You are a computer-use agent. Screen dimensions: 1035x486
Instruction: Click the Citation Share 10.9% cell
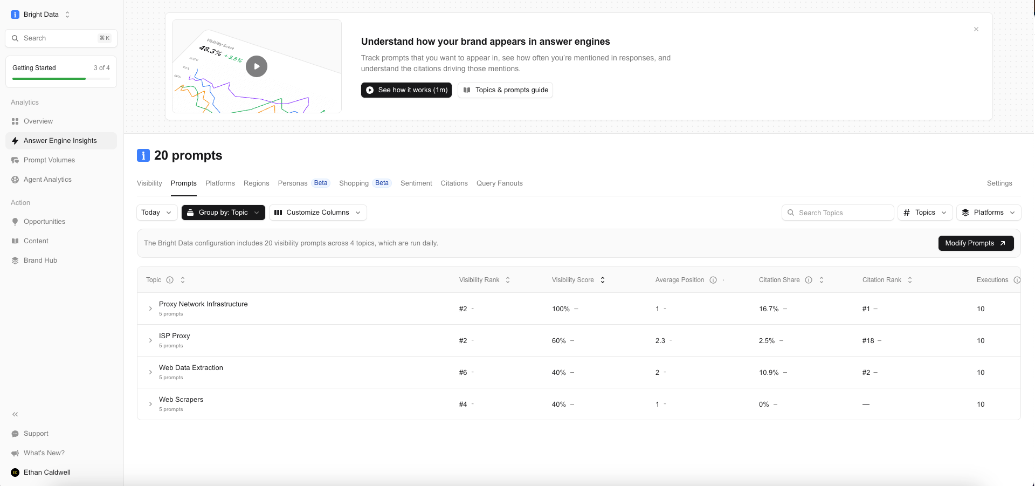(769, 373)
